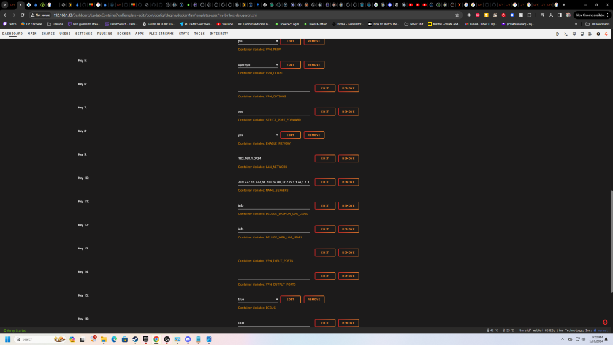
Task: Open the Chrome downloads icon
Action: point(551,15)
